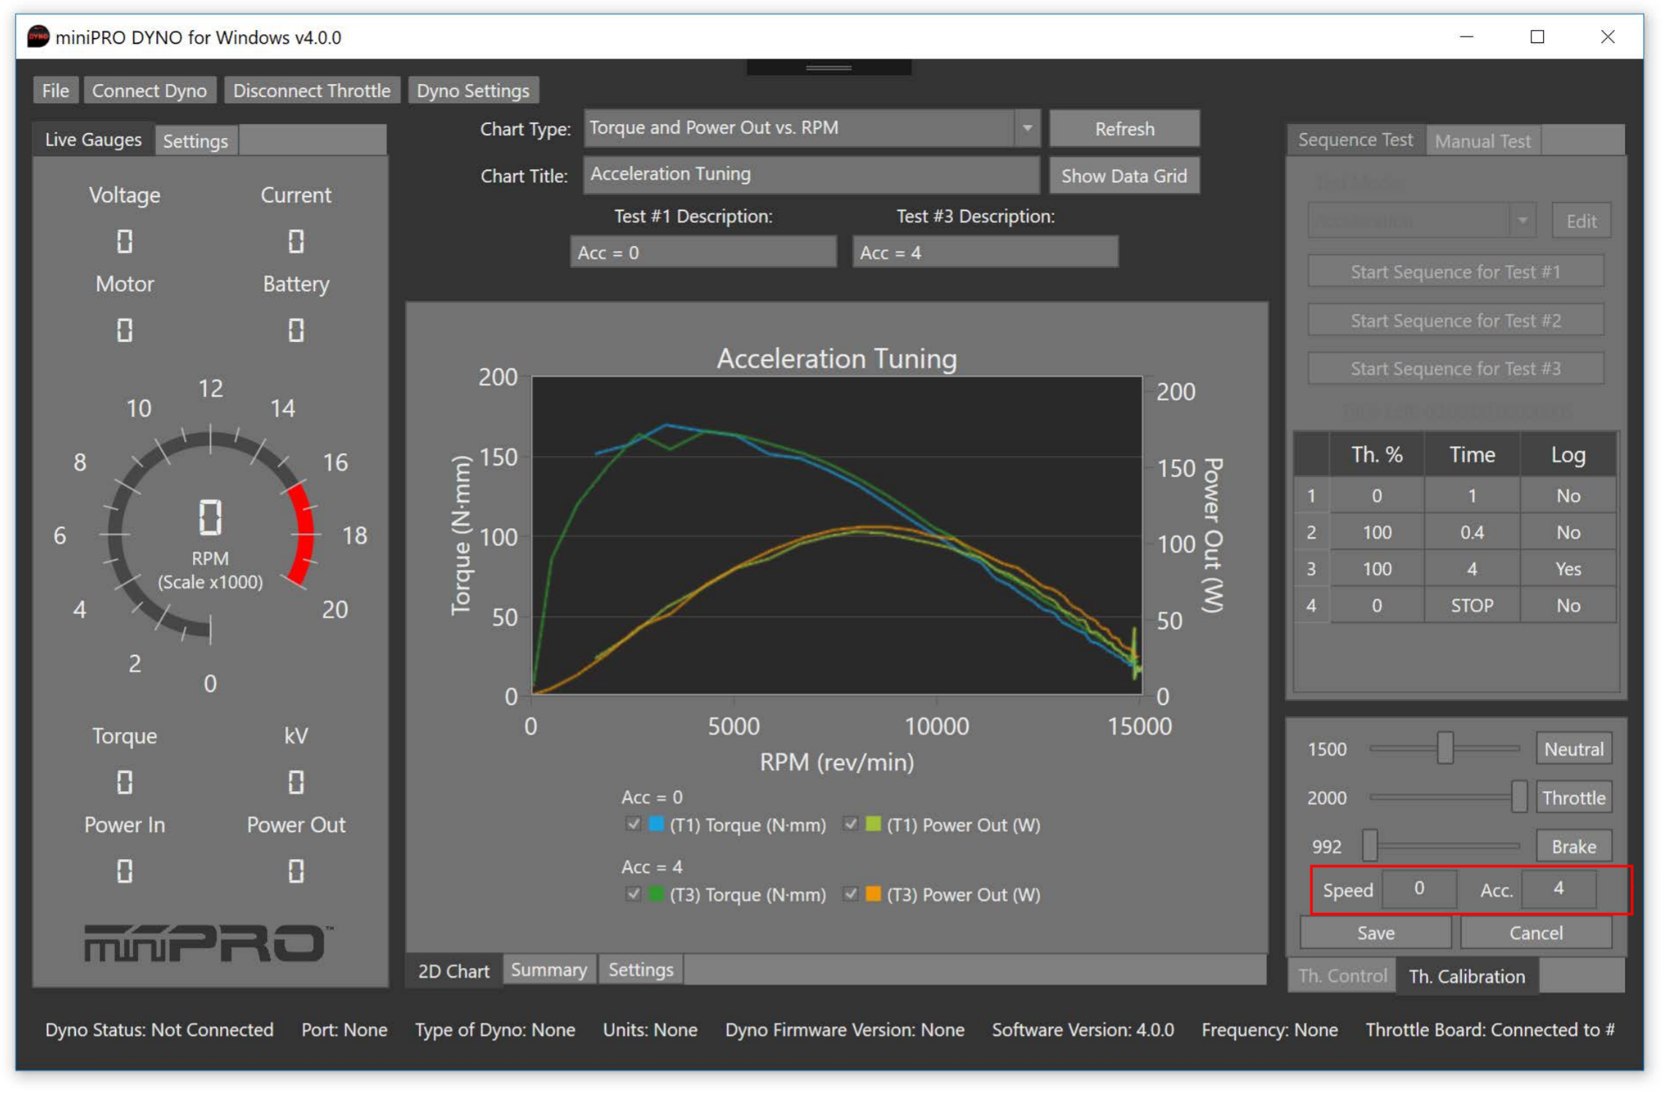Screen dimensions: 1671x1106
Task: Click the miniPRO logo in gauges panel
Action: point(208,942)
